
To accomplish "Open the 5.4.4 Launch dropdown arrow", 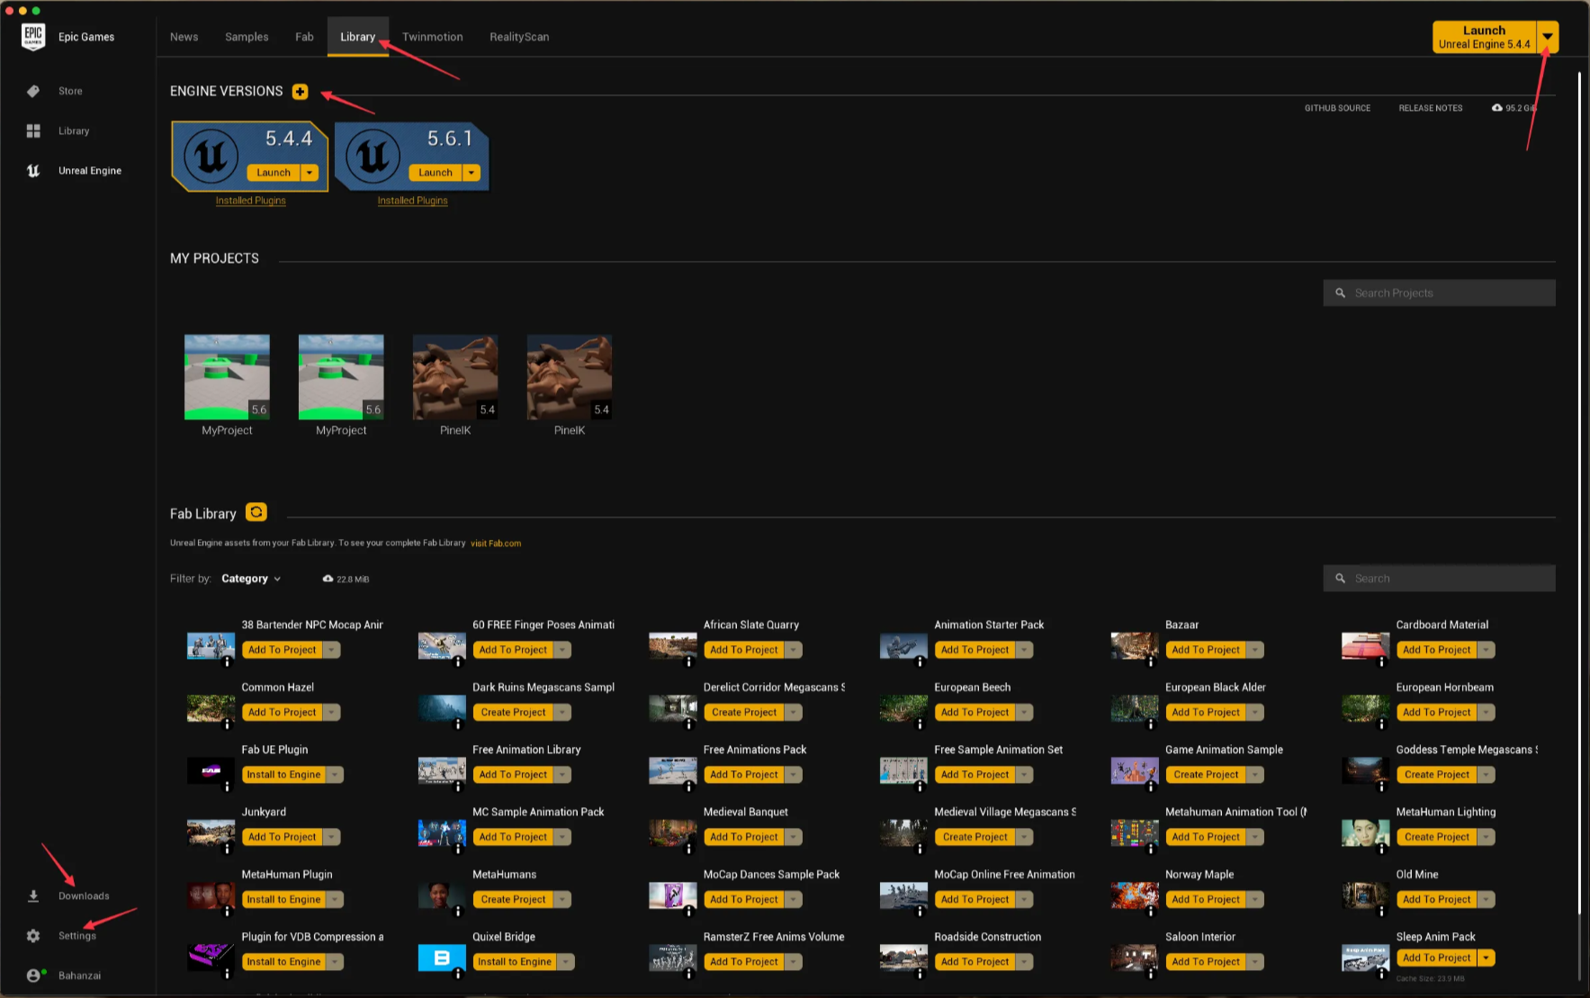I will (x=310, y=173).
